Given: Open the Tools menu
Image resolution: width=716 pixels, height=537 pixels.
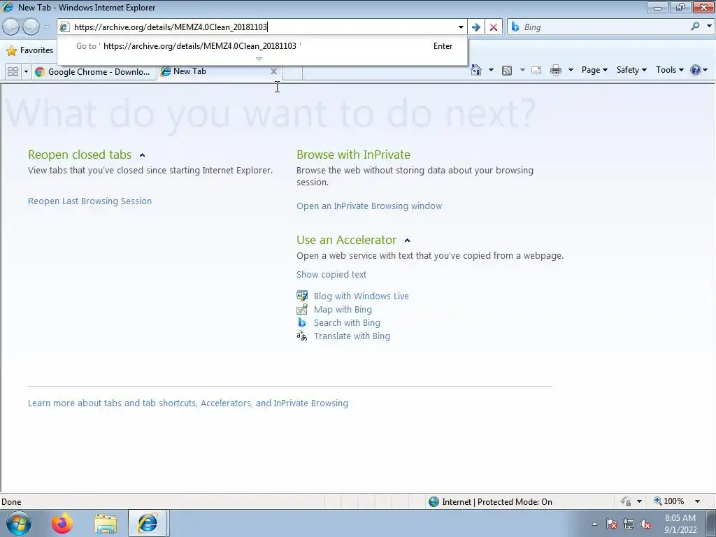Looking at the screenshot, I should (669, 70).
